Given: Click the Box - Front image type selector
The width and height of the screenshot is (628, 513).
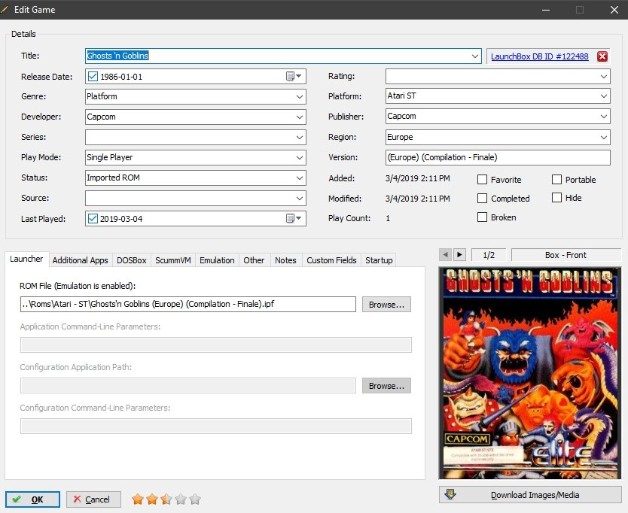Looking at the screenshot, I should (x=566, y=255).
